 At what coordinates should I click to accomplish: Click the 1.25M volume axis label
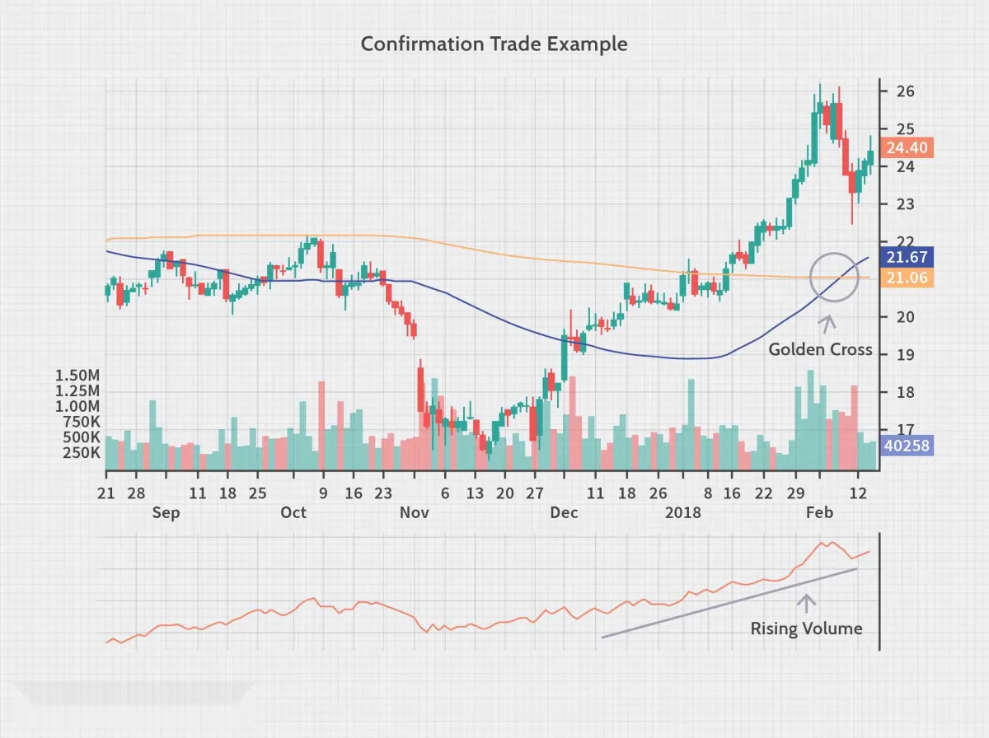coord(77,391)
